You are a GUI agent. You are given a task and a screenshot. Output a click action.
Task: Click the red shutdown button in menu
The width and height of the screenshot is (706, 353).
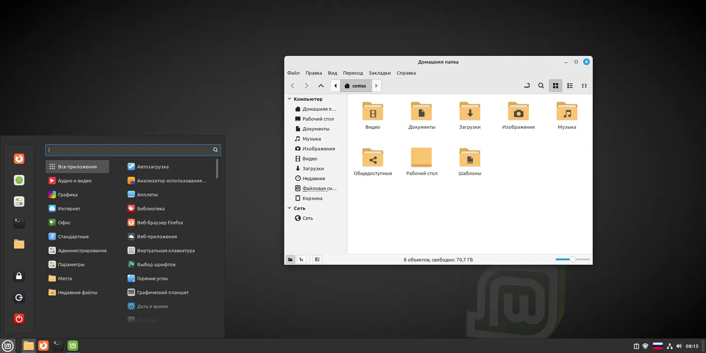(x=19, y=319)
